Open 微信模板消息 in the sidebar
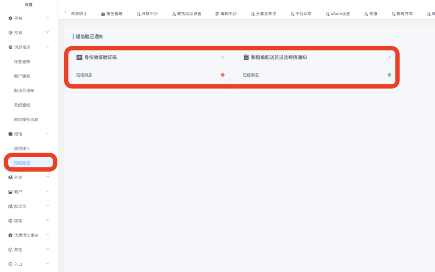Screen dimensions: 435x272 [x=26, y=119]
